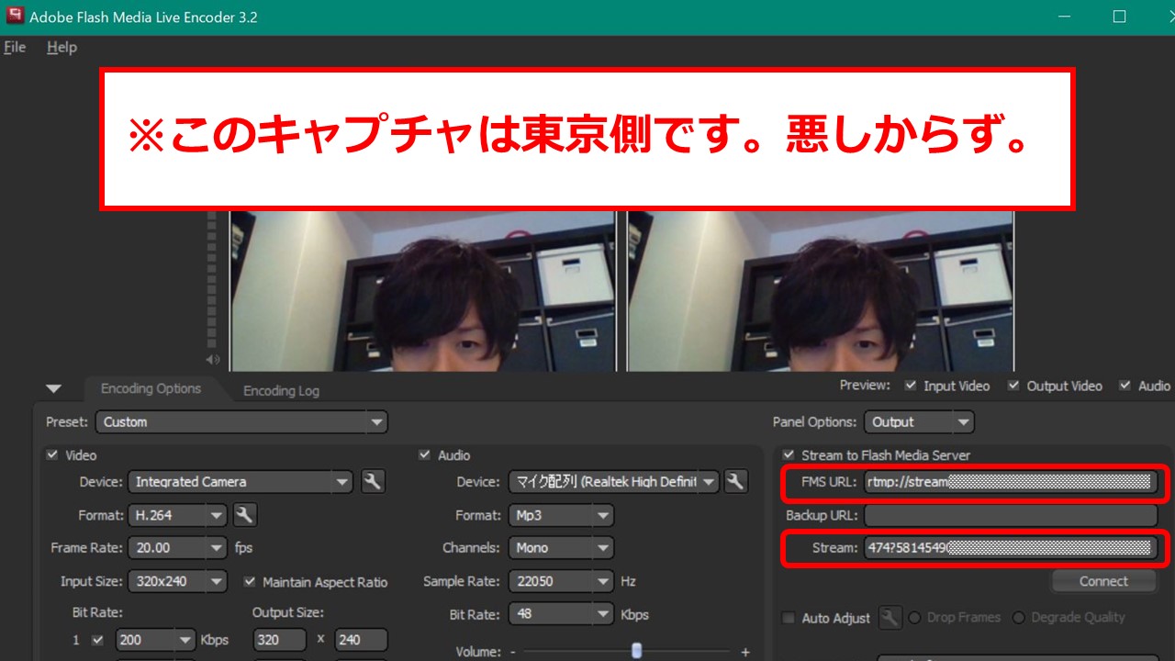Image resolution: width=1175 pixels, height=661 pixels.
Task: Click the FMS URL field
Action: (1011, 481)
